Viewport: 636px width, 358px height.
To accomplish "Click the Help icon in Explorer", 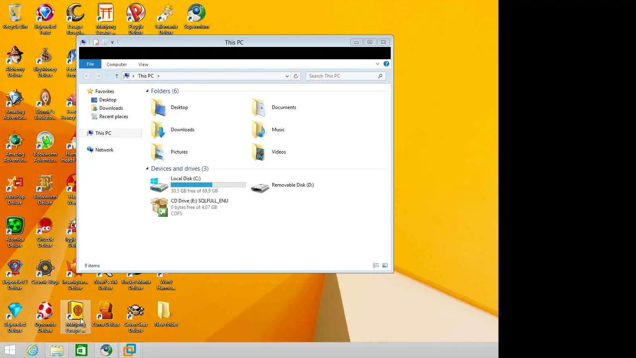I will coord(386,64).
